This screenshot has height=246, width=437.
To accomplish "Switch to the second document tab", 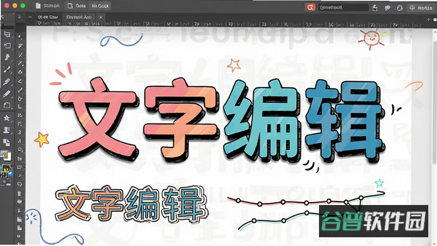I will 79,17.
